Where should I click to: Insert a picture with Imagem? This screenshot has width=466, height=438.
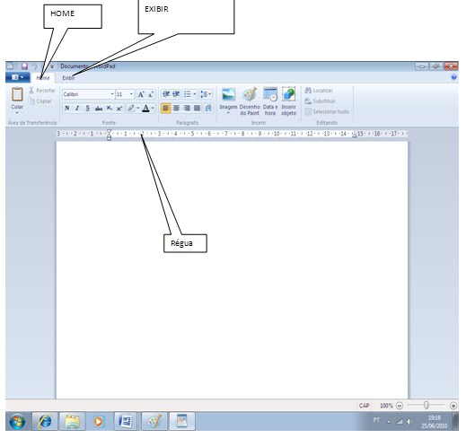[x=228, y=101]
